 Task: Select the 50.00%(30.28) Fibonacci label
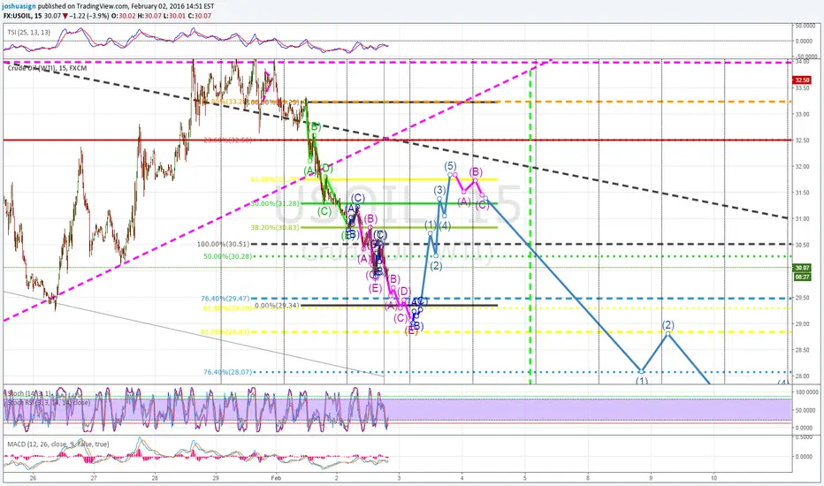(x=227, y=256)
